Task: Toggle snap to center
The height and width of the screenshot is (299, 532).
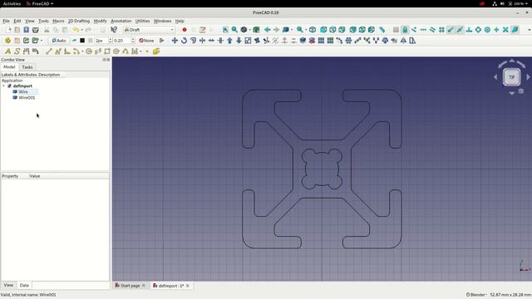Action: point(487,30)
